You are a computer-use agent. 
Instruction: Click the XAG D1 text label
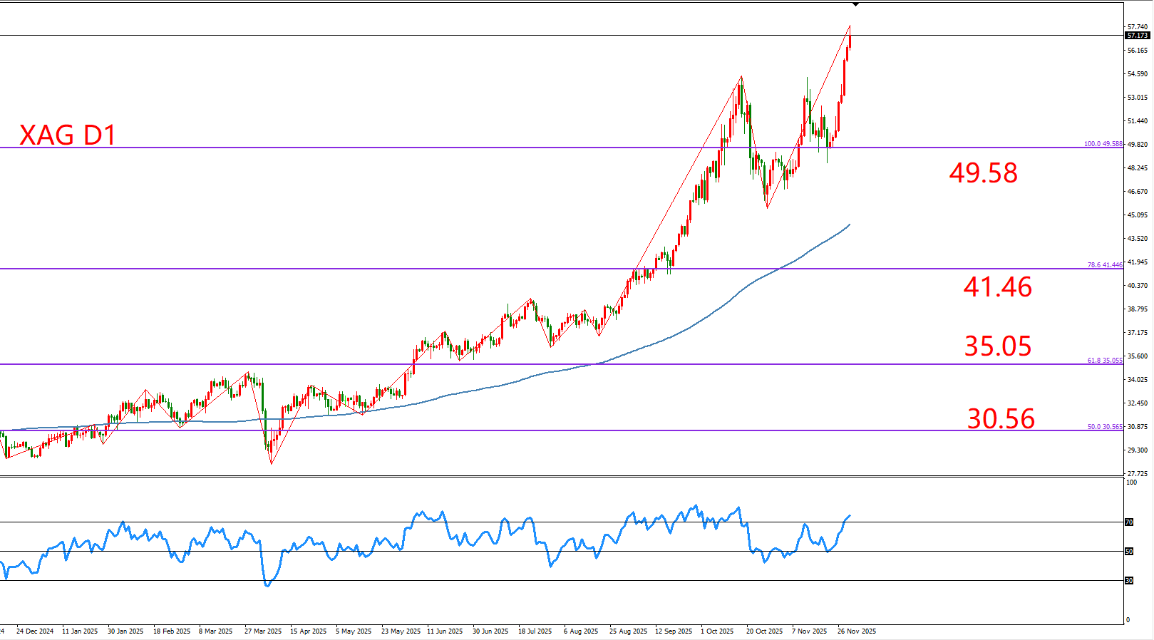68,135
